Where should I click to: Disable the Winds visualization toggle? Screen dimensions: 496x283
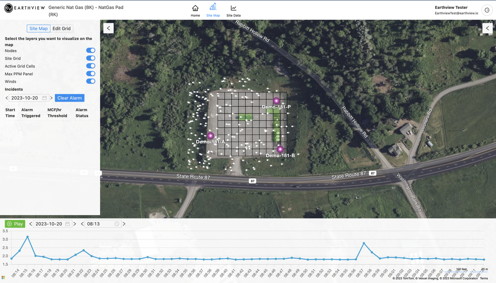91,81
